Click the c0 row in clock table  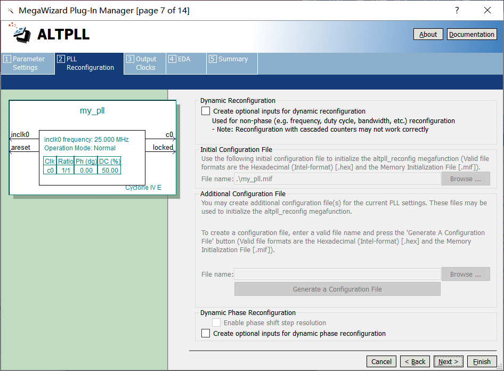pos(82,170)
